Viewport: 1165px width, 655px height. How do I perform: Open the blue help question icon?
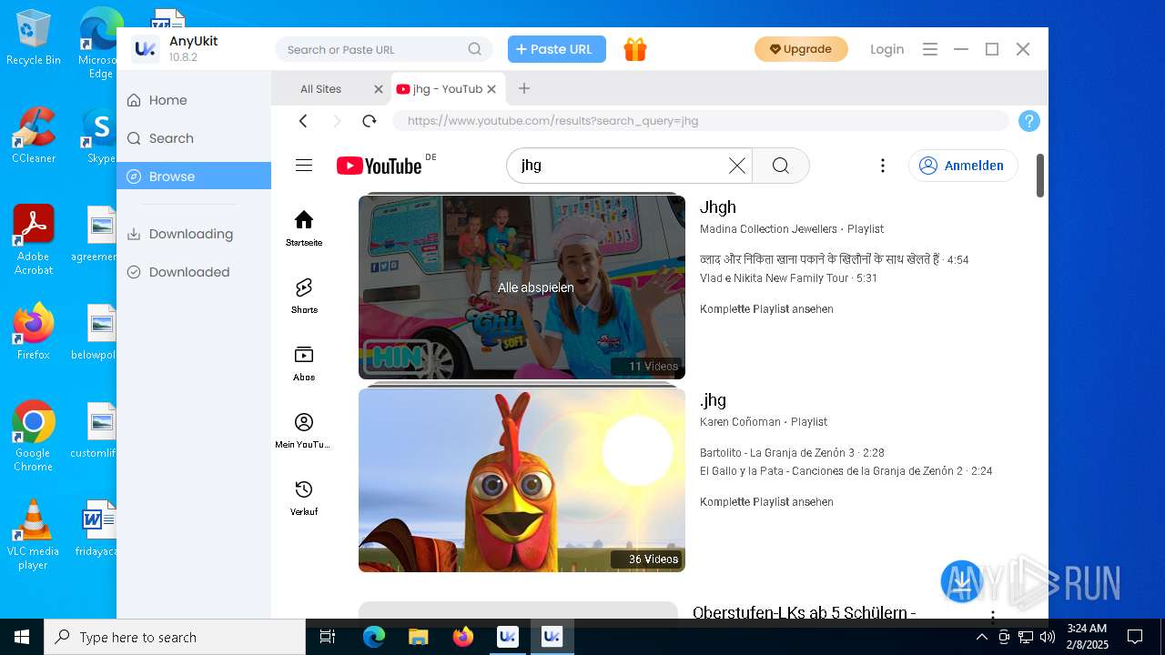tap(1028, 121)
